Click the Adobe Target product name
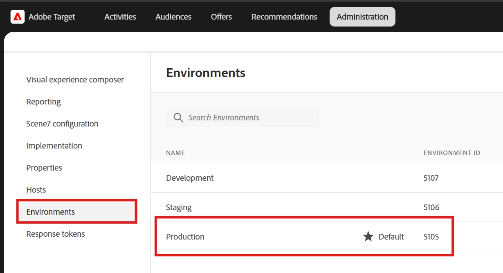 tap(52, 17)
